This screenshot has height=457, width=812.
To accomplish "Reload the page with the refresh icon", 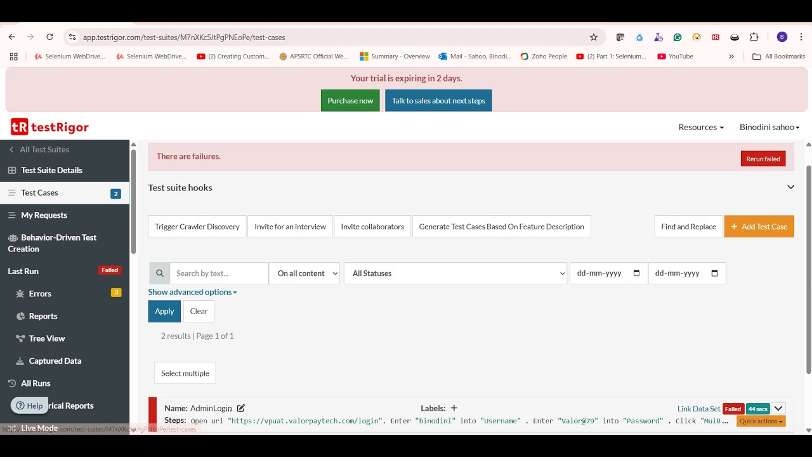I will tap(49, 37).
